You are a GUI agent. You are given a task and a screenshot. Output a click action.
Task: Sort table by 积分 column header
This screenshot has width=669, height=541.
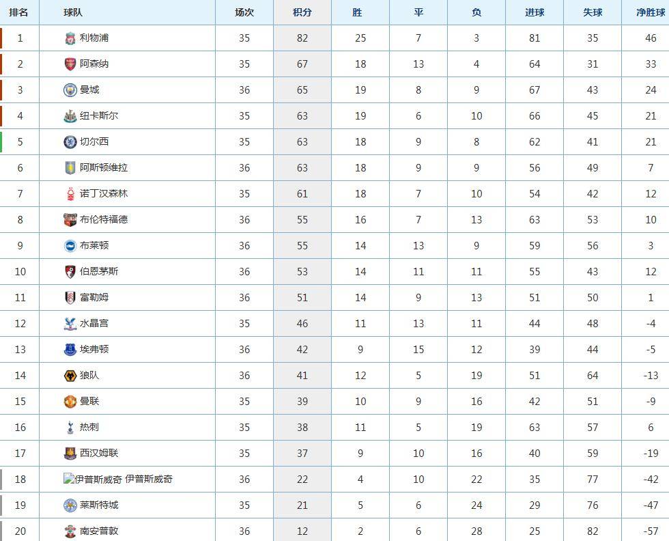pos(302,12)
